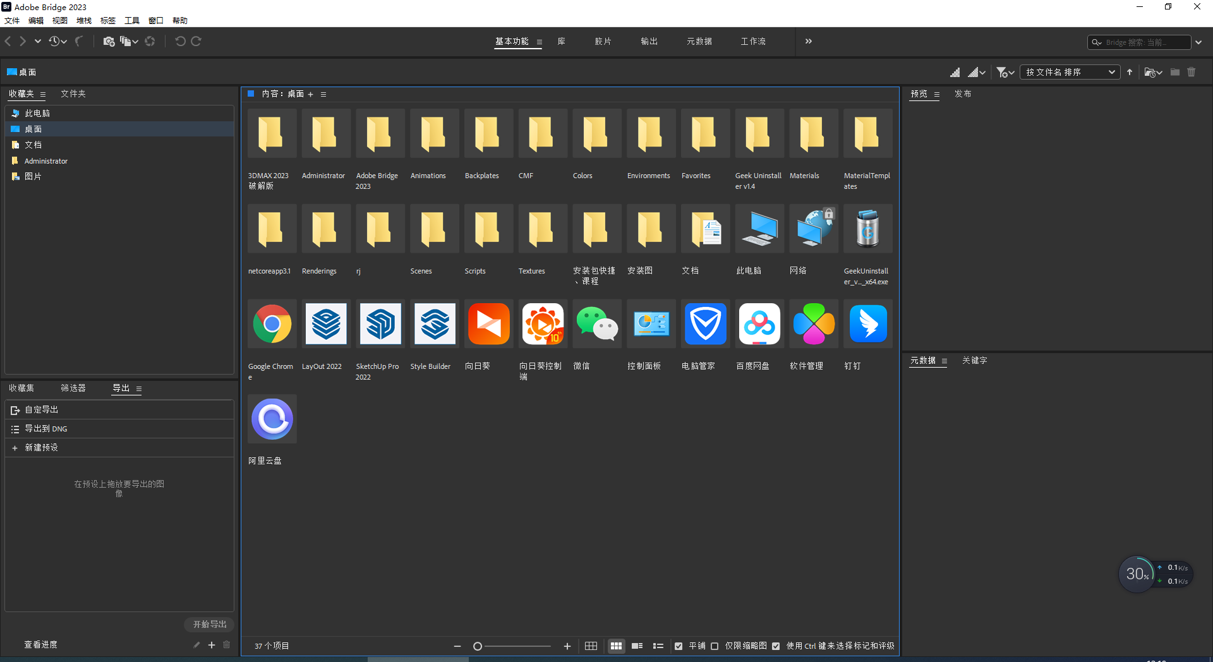The width and height of the screenshot is (1213, 662).
Task: Uncheck the 使用 Ctrl 键 option
Action: pos(776,646)
